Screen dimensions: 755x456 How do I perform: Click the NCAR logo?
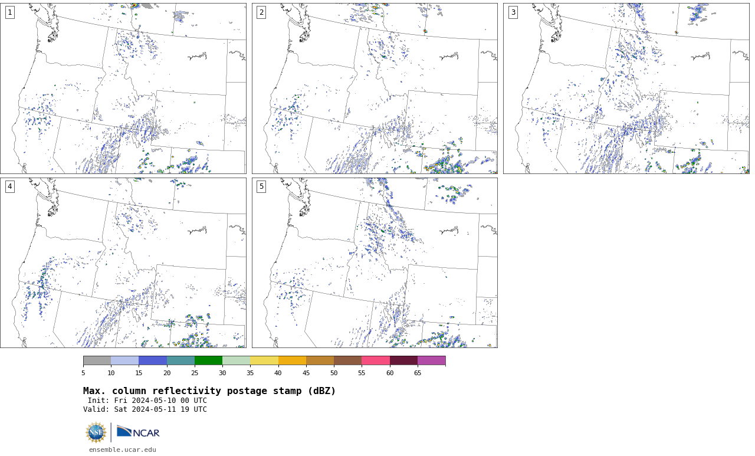click(x=138, y=432)
